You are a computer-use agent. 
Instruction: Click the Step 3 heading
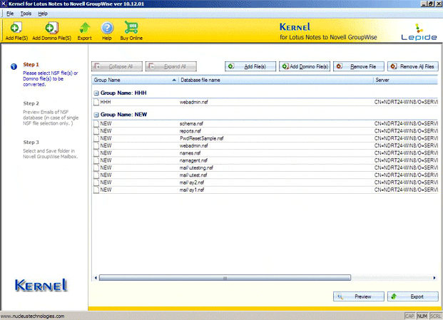(31, 143)
